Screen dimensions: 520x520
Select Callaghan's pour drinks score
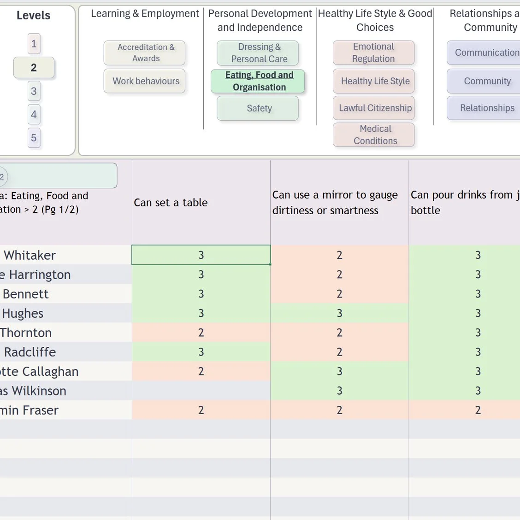(x=465, y=371)
